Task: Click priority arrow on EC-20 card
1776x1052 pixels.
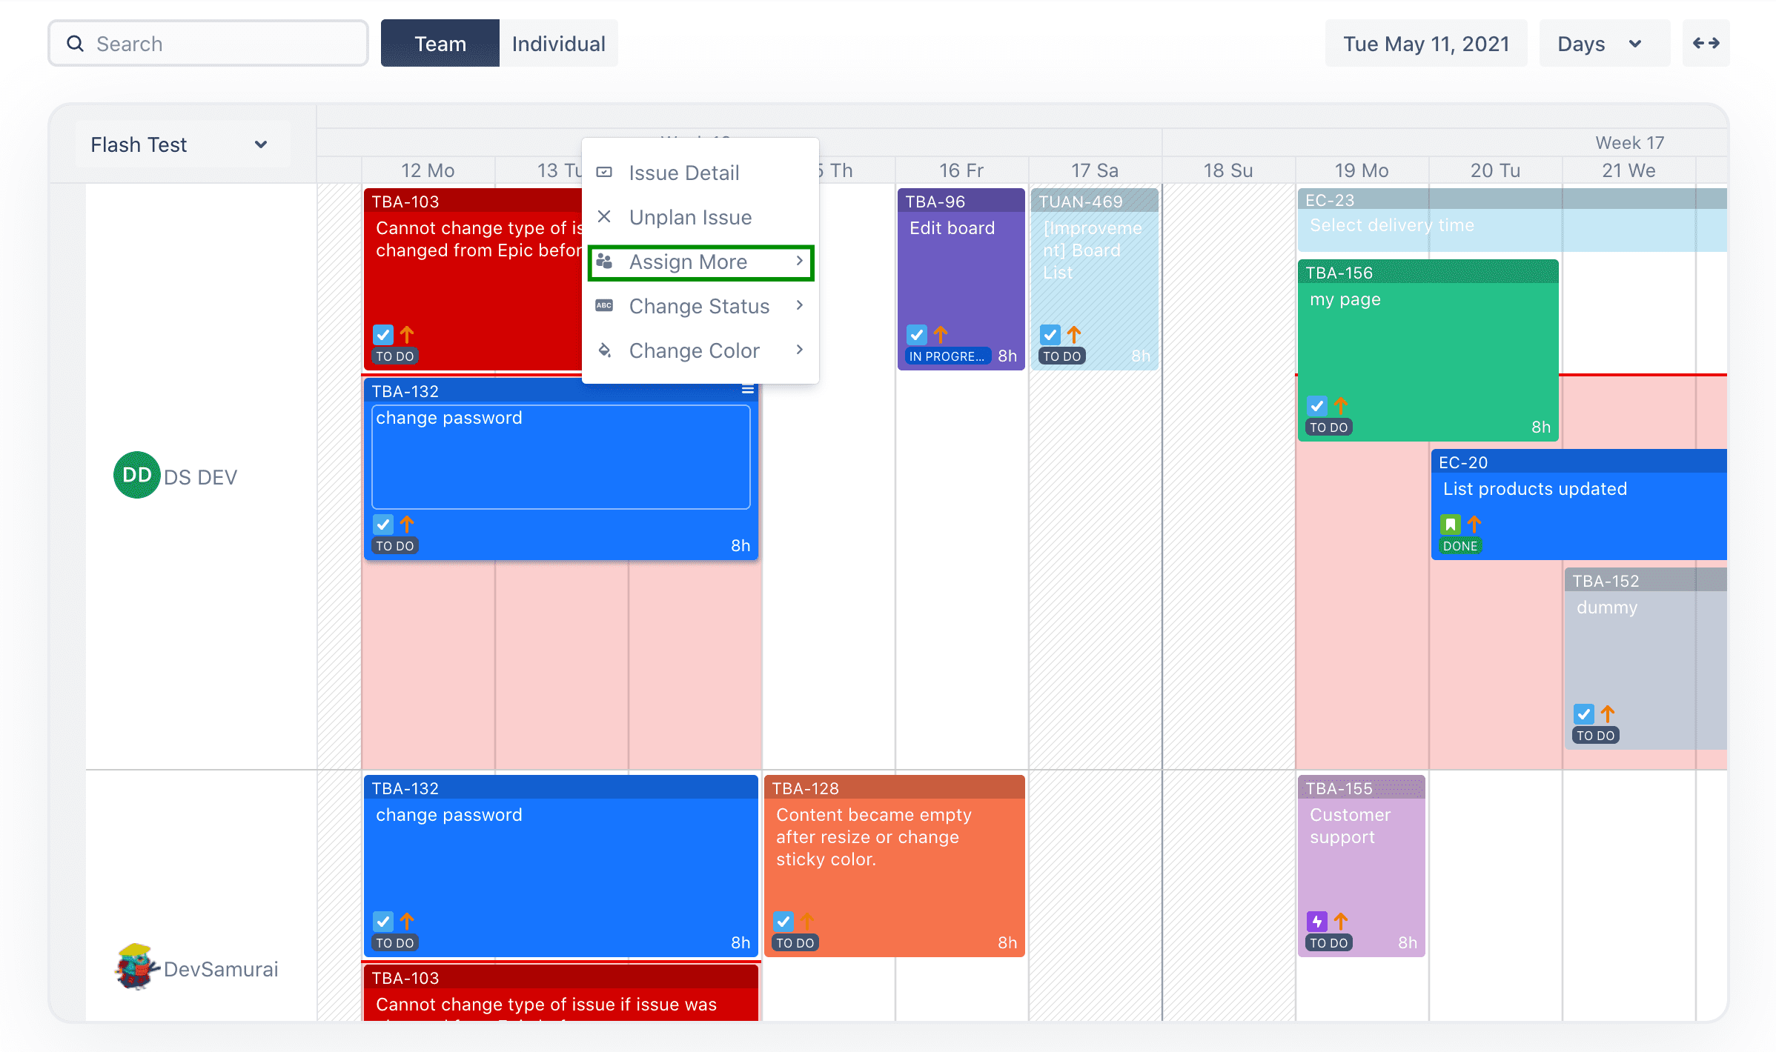Action: (1474, 525)
